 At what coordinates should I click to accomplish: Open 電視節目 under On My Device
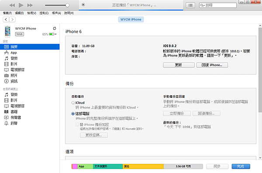(30, 106)
